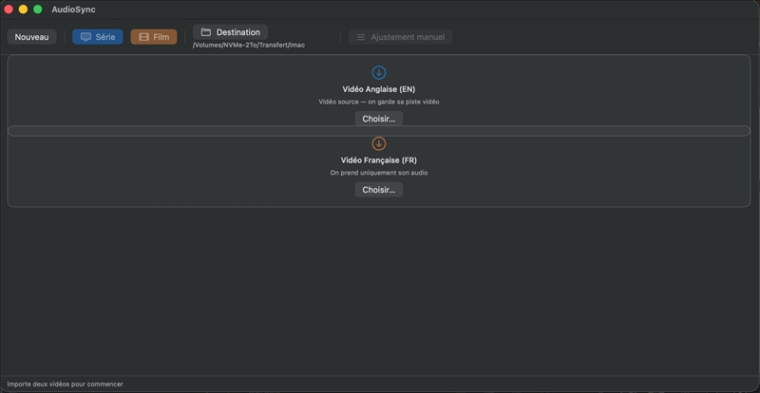Screen dimensions: 760x393
Task: Click the Nouveau button
Action: coord(31,37)
